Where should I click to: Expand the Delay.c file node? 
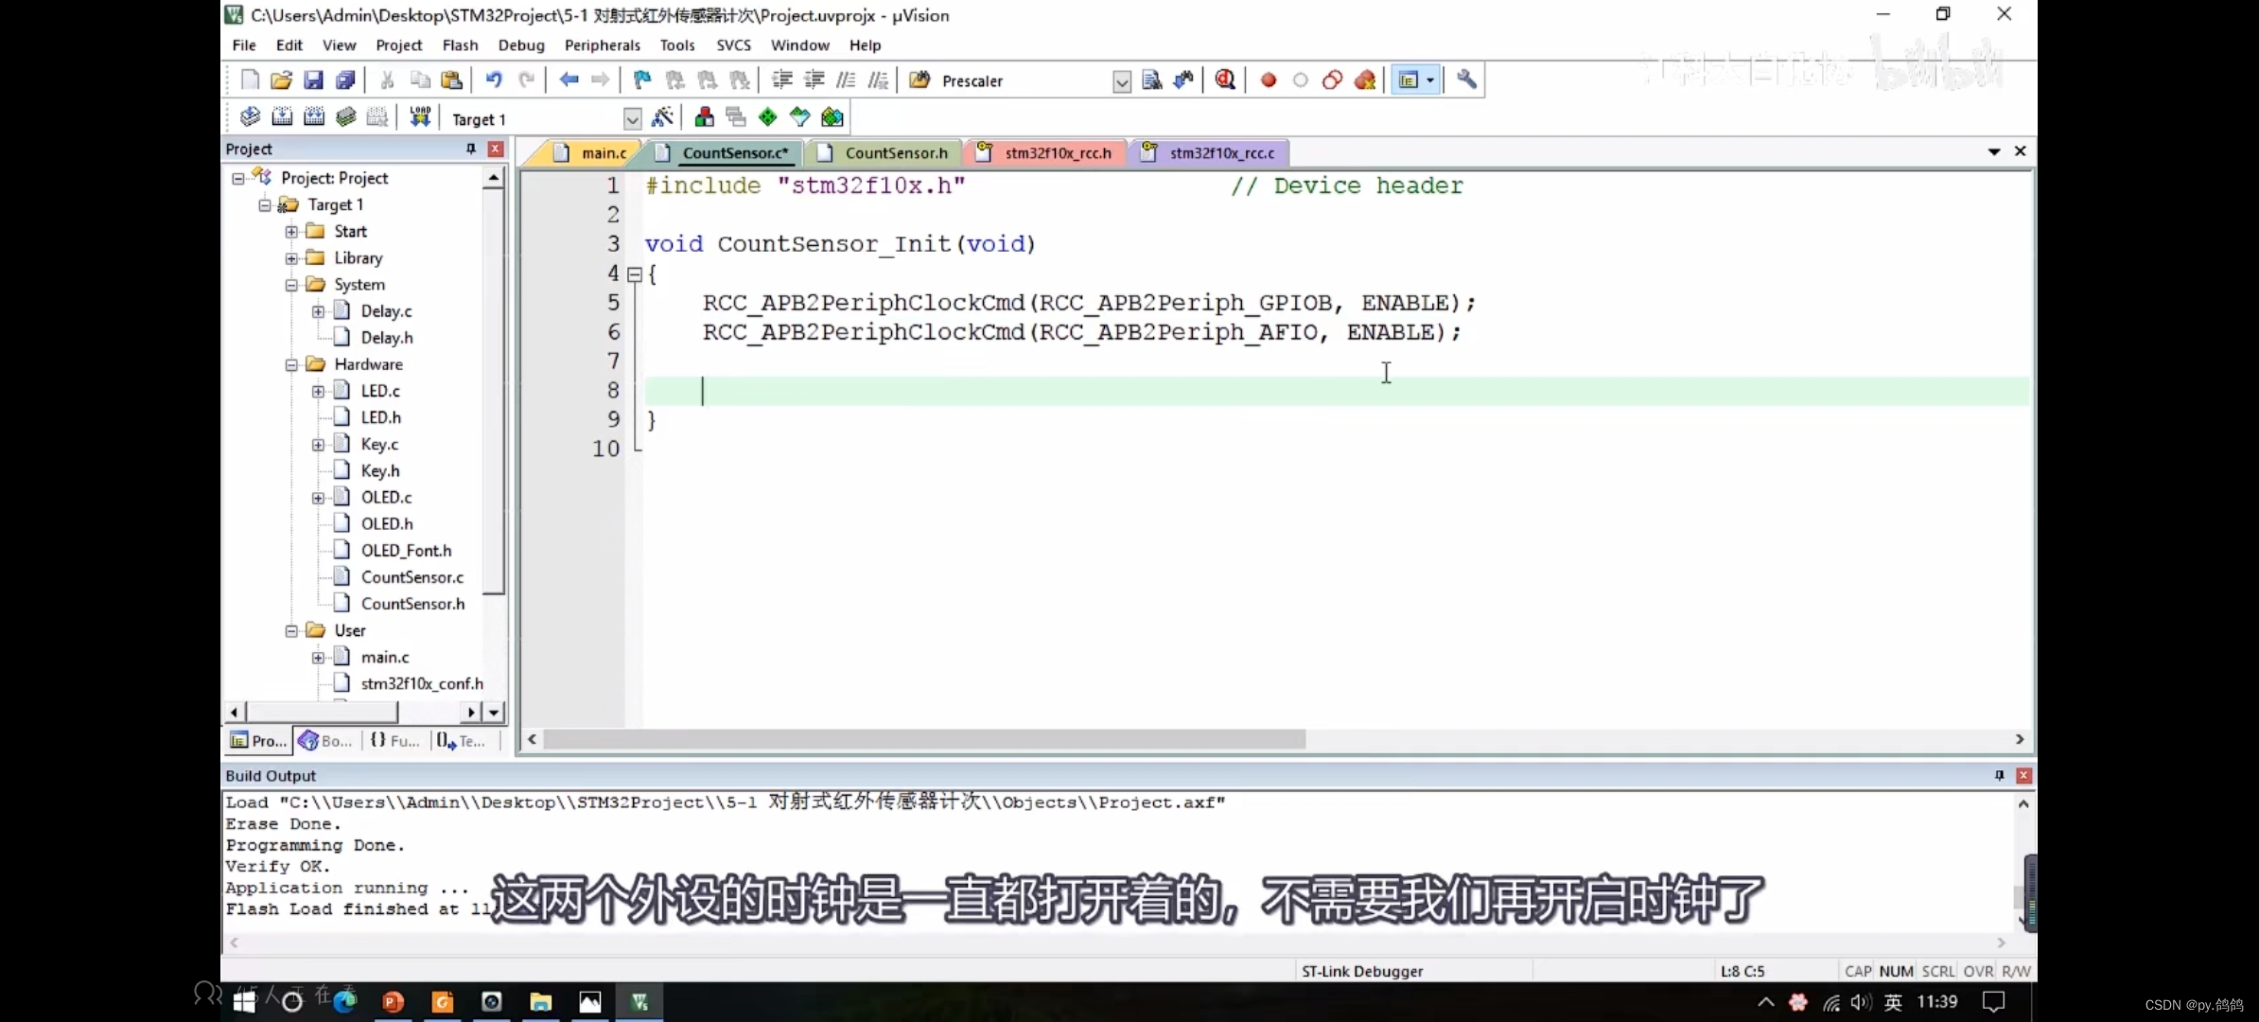318,311
